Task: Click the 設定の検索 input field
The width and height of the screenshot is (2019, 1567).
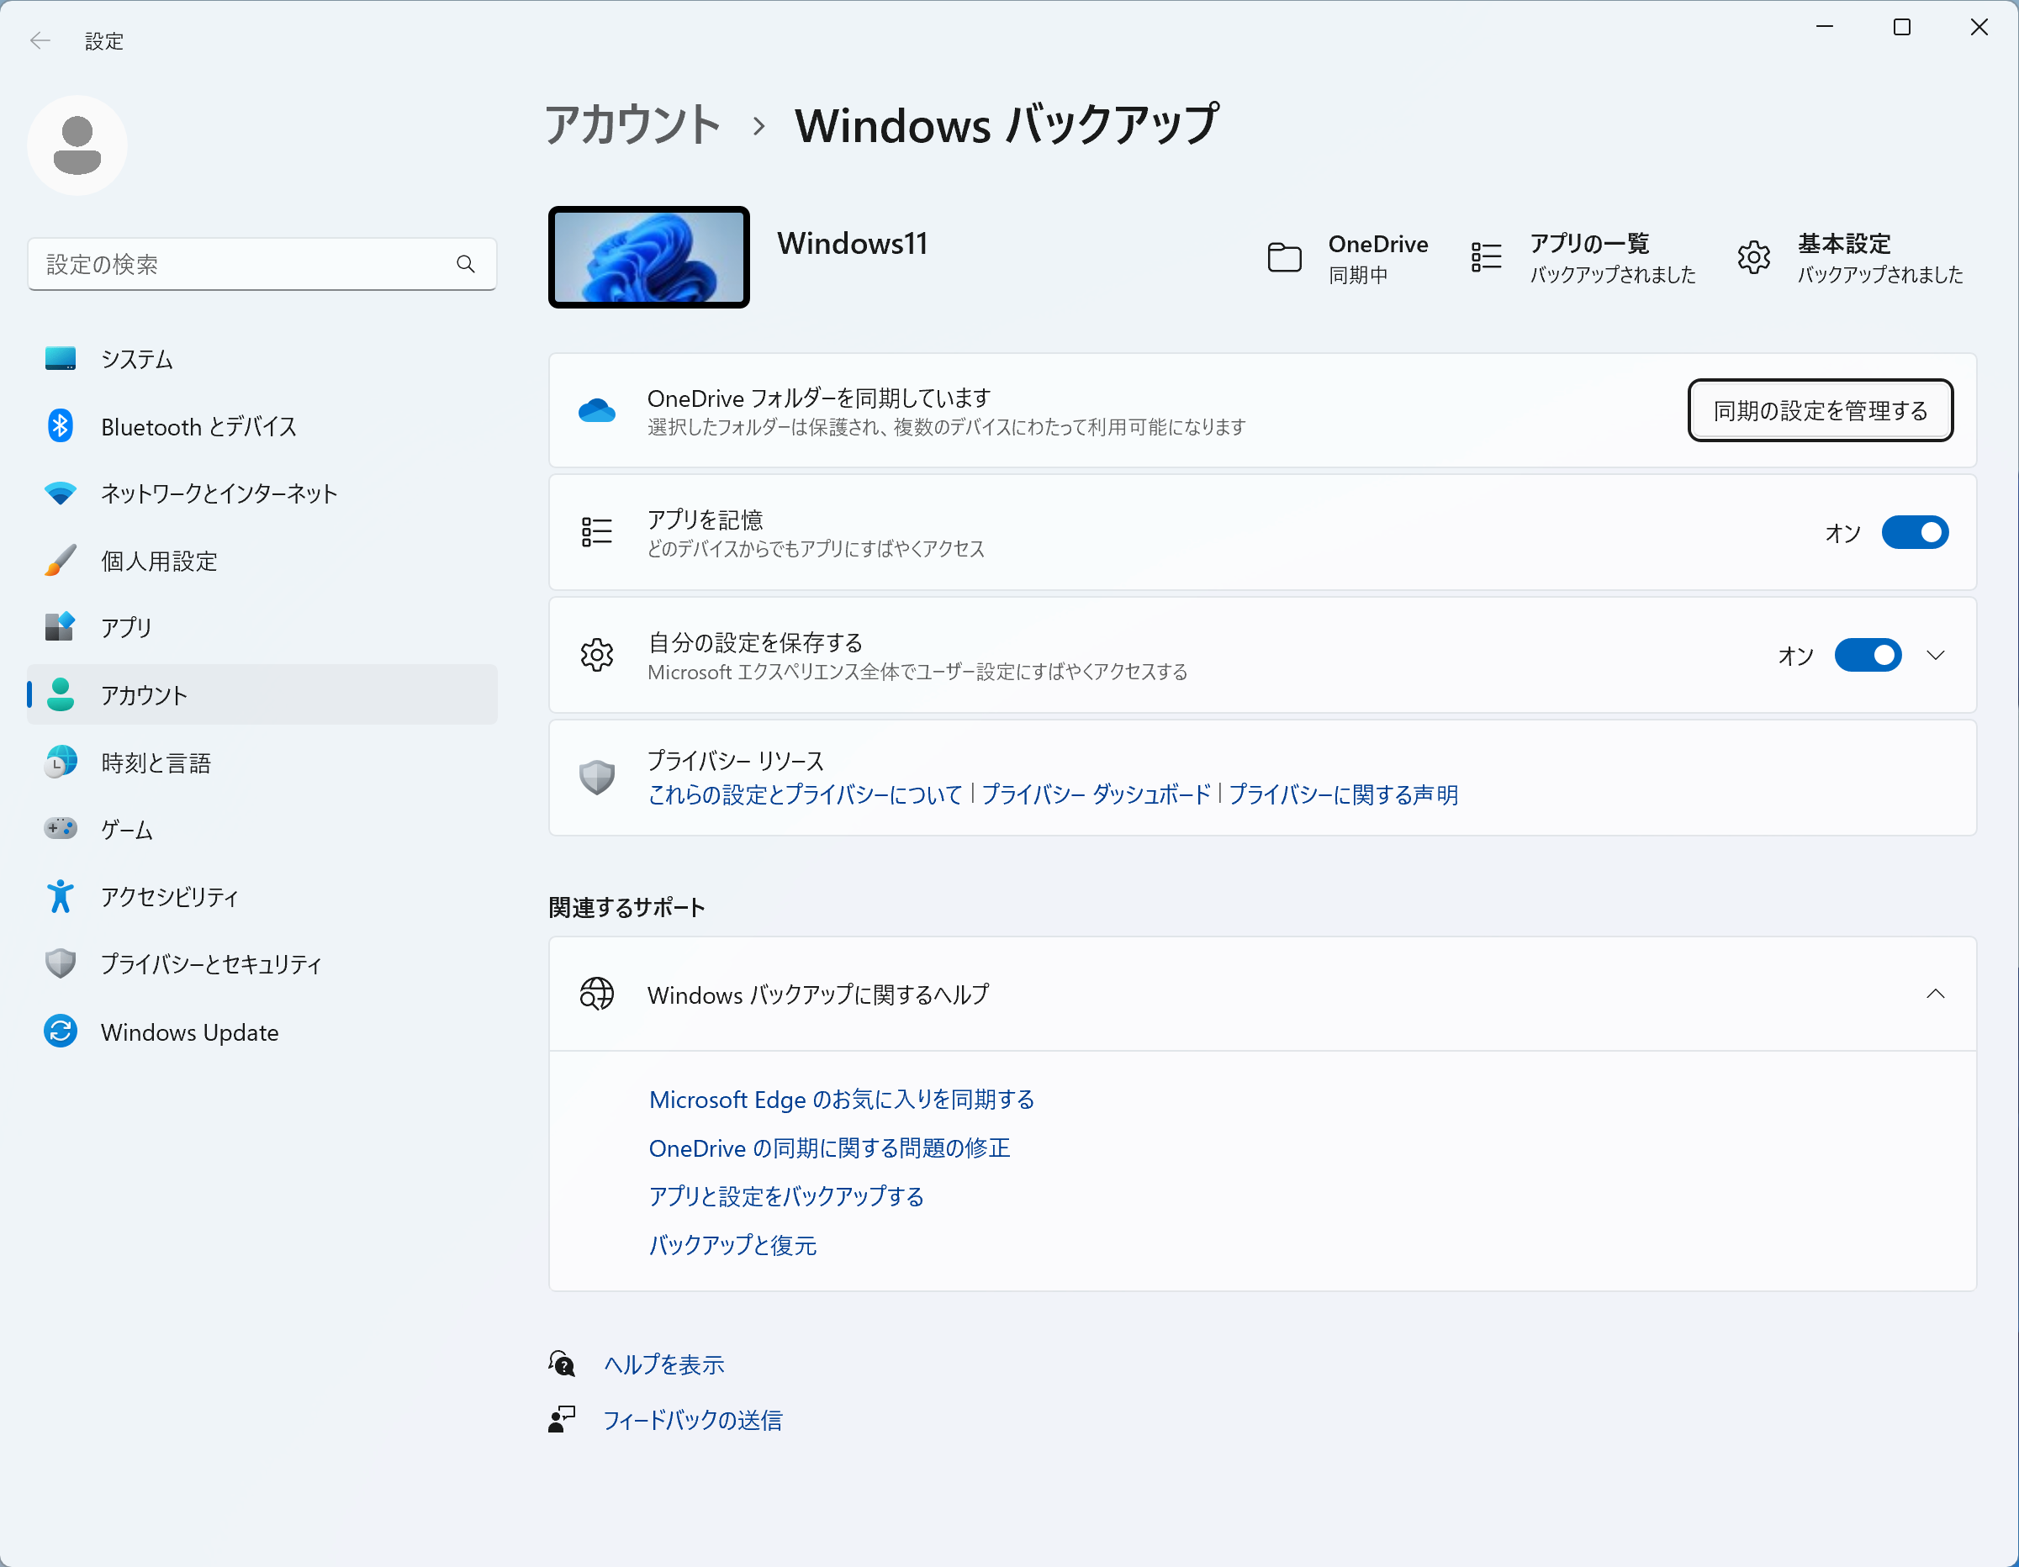Action: coord(240,264)
